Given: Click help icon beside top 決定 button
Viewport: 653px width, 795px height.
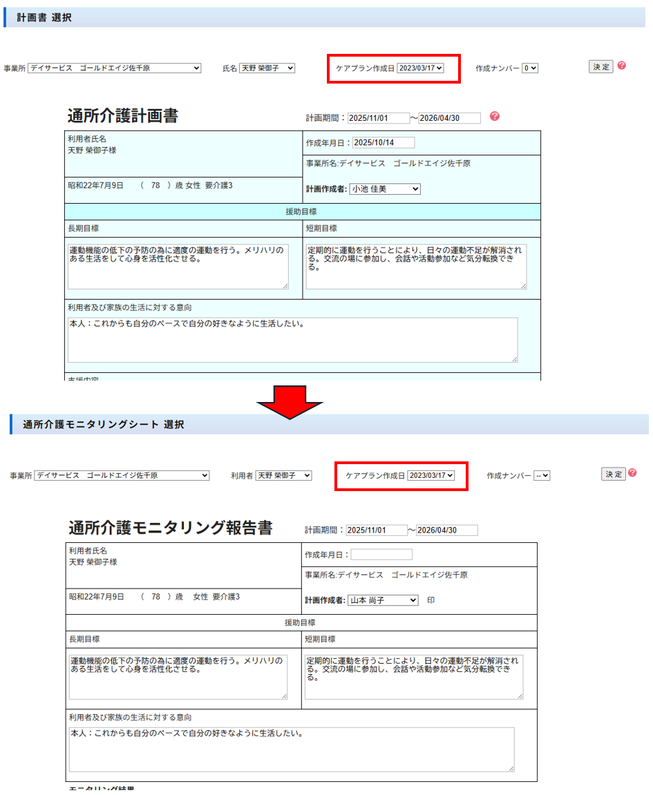Looking at the screenshot, I should (622, 66).
